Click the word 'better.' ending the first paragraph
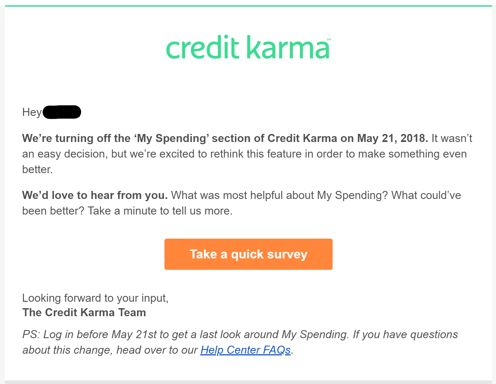Screen dimensions: 496x384 pyautogui.click(x=37, y=169)
